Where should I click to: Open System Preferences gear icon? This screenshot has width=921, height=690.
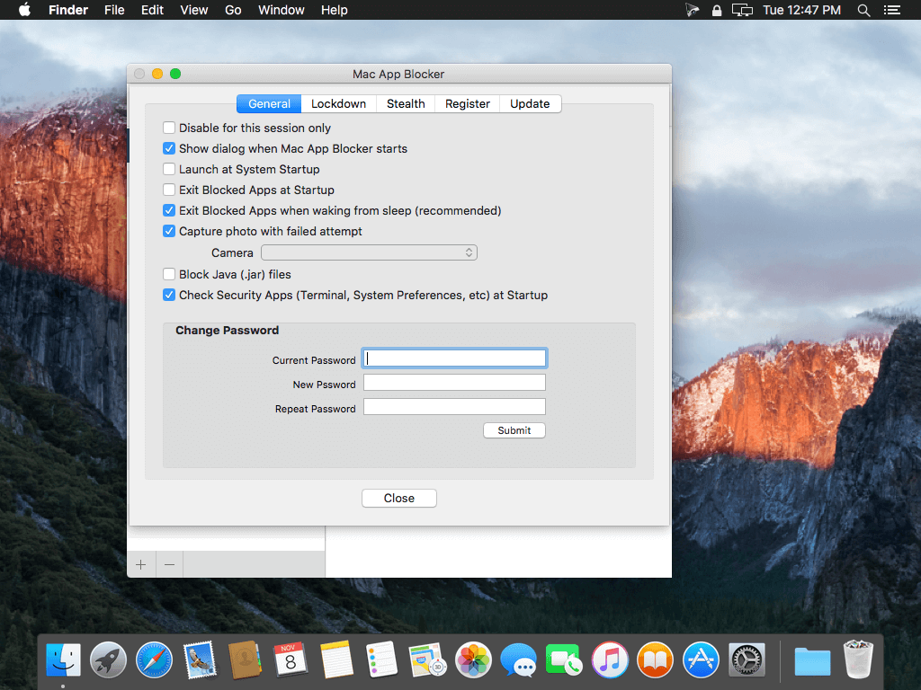747,659
